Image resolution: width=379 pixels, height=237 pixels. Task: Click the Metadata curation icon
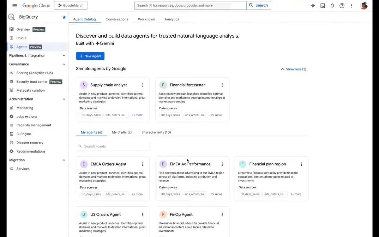click(11, 90)
